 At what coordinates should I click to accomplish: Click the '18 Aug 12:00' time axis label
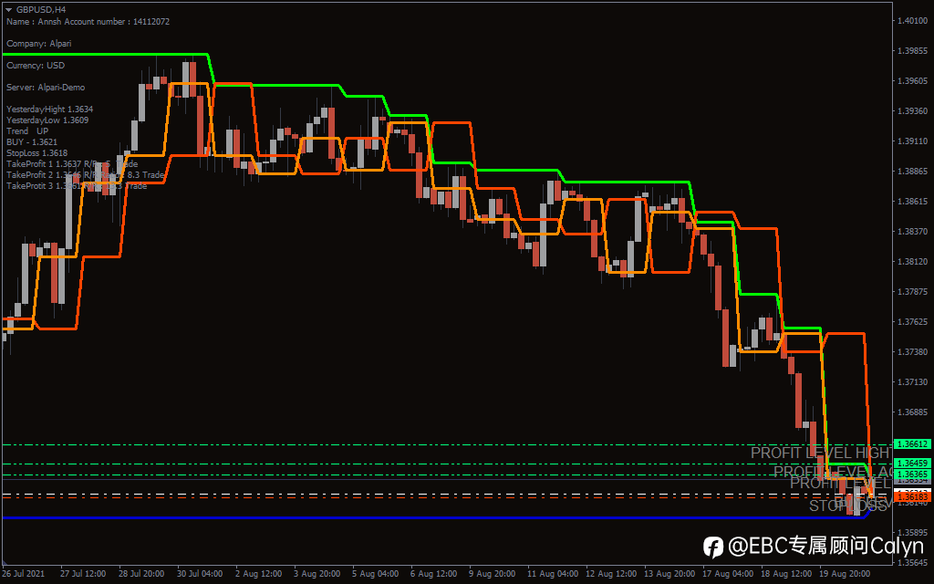[x=785, y=573]
